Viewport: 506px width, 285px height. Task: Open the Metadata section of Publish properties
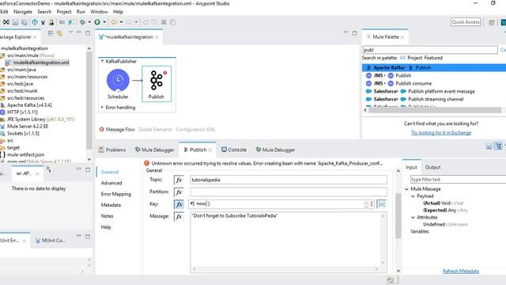(111, 205)
